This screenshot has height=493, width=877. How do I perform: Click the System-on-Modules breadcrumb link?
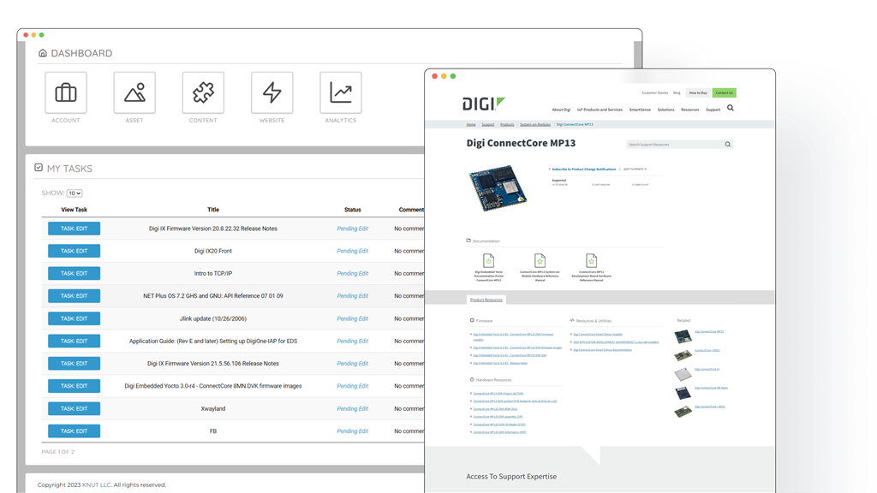[535, 125]
